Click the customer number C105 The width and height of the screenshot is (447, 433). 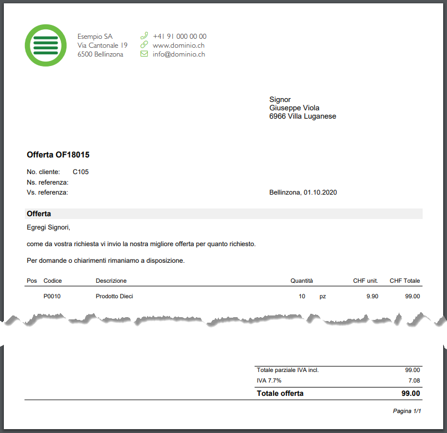(80, 172)
